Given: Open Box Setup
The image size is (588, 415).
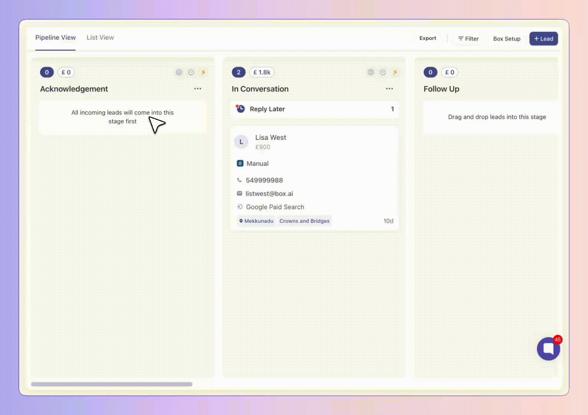Looking at the screenshot, I should (507, 39).
